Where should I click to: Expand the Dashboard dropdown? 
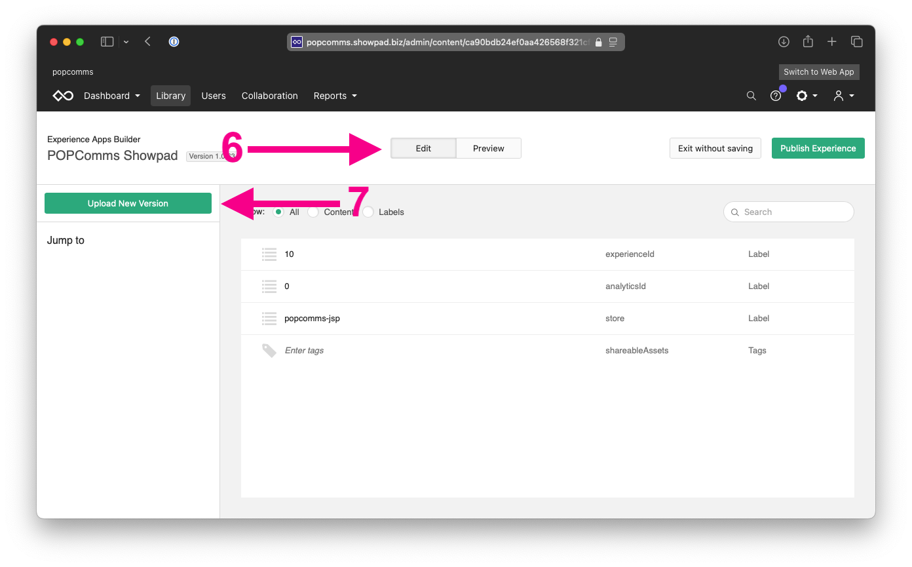coord(111,96)
